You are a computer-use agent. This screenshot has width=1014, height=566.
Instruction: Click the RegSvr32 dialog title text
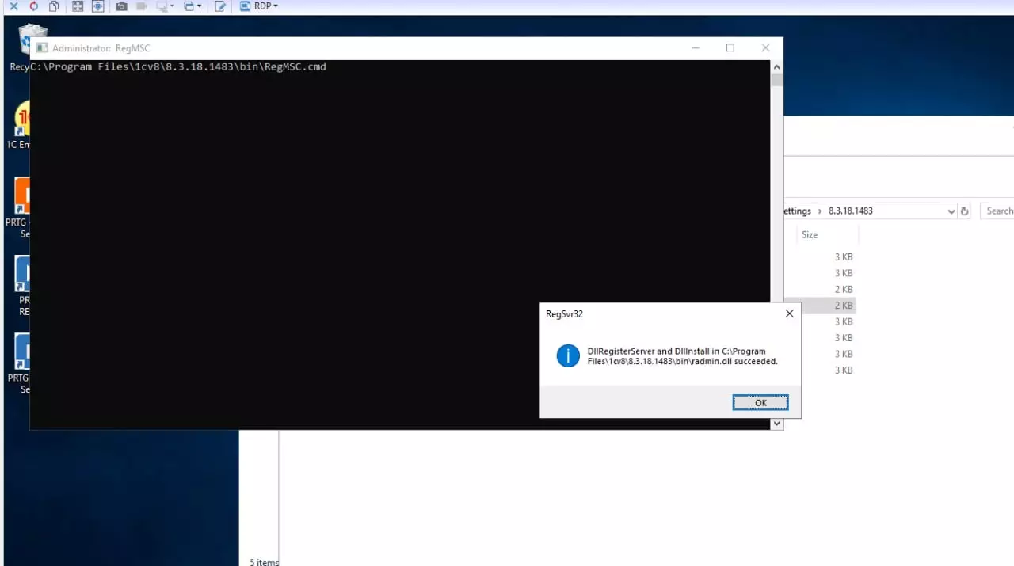564,314
